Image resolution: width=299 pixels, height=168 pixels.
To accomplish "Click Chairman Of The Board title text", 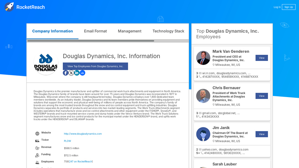I will click(x=230, y=135).
